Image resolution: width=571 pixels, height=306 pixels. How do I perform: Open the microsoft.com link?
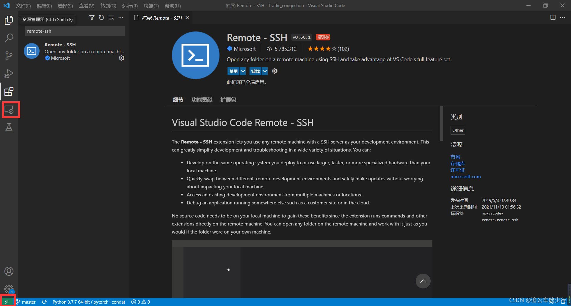click(x=465, y=176)
